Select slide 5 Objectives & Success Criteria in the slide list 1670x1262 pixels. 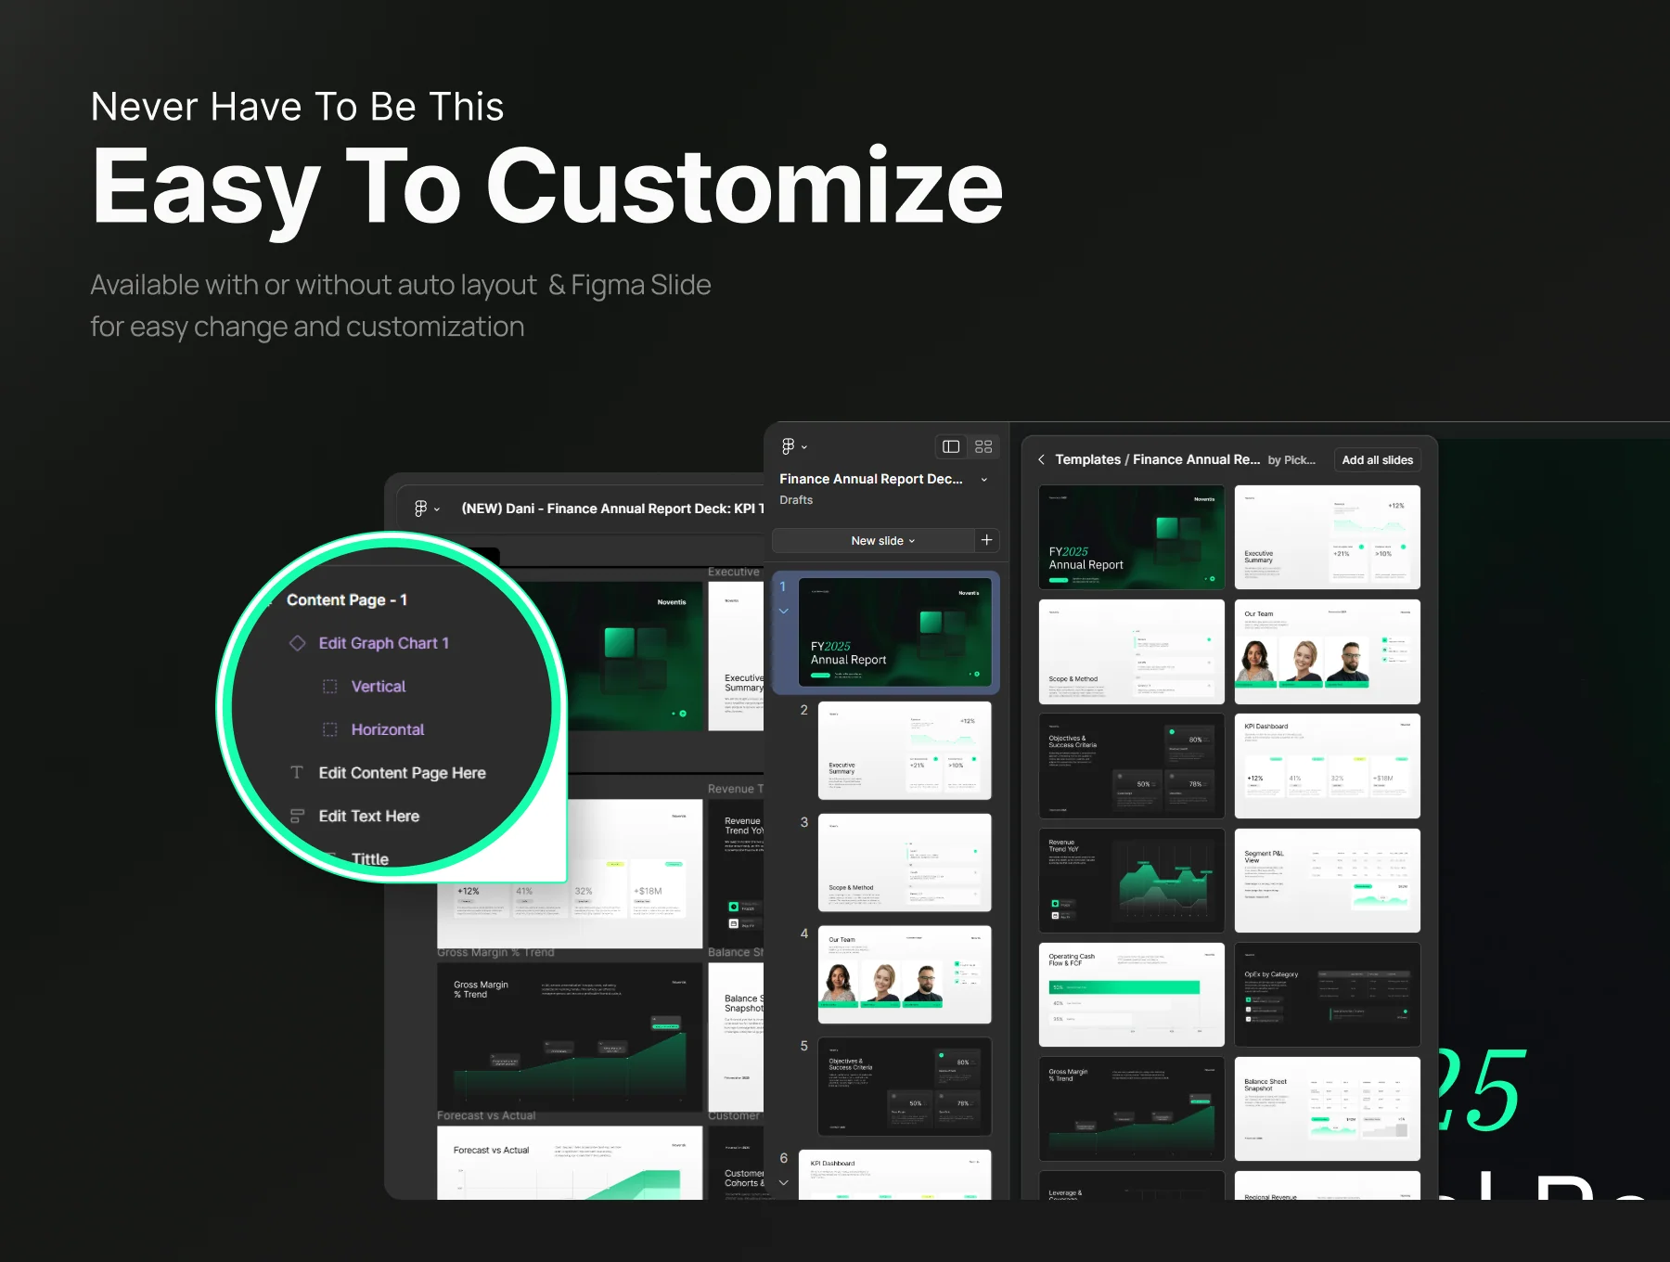tap(904, 1087)
